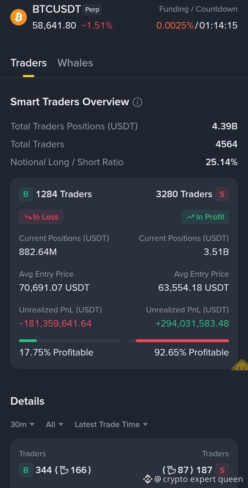Viewport: 248px width, 488px height.
Task: Click the Perp contract label
Action: pos(92,10)
